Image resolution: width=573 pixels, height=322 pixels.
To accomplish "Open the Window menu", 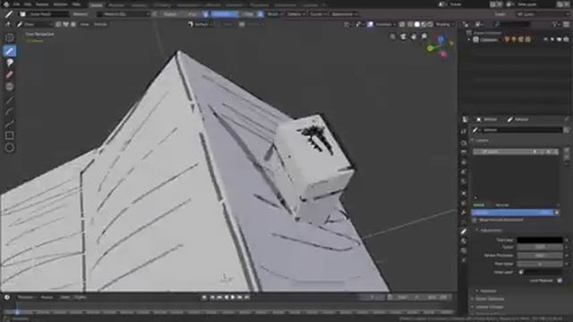I will click(x=60, y=4).
